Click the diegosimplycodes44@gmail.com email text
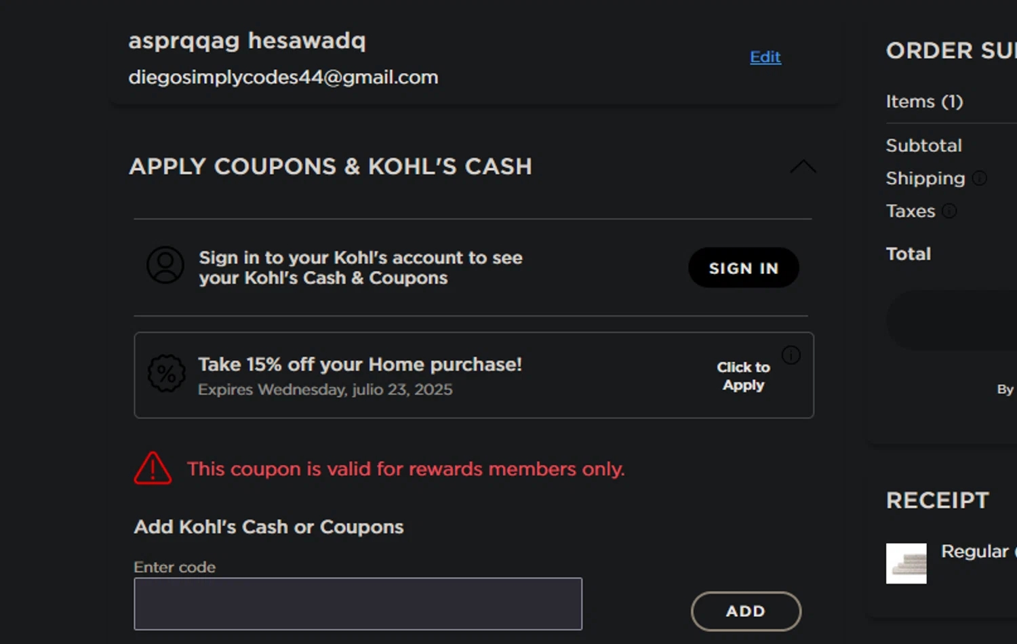The image size is (1017, 644). pos(283,77)
